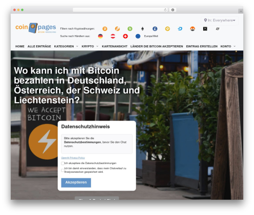Viewport: 254px width, 215px height.
Task: Click 'Filtern nach Kryptowährungen:' label
Action: [77, 28]
